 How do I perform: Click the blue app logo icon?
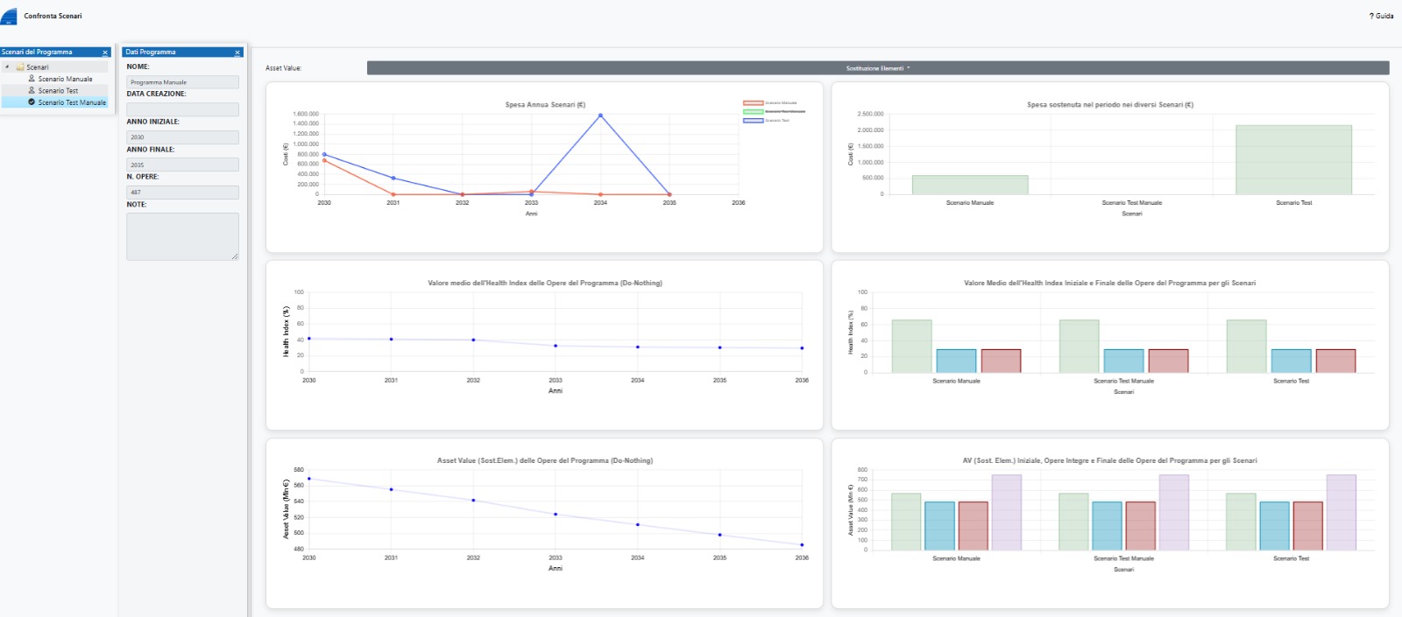pyautogui.click(x=10, y=17)
